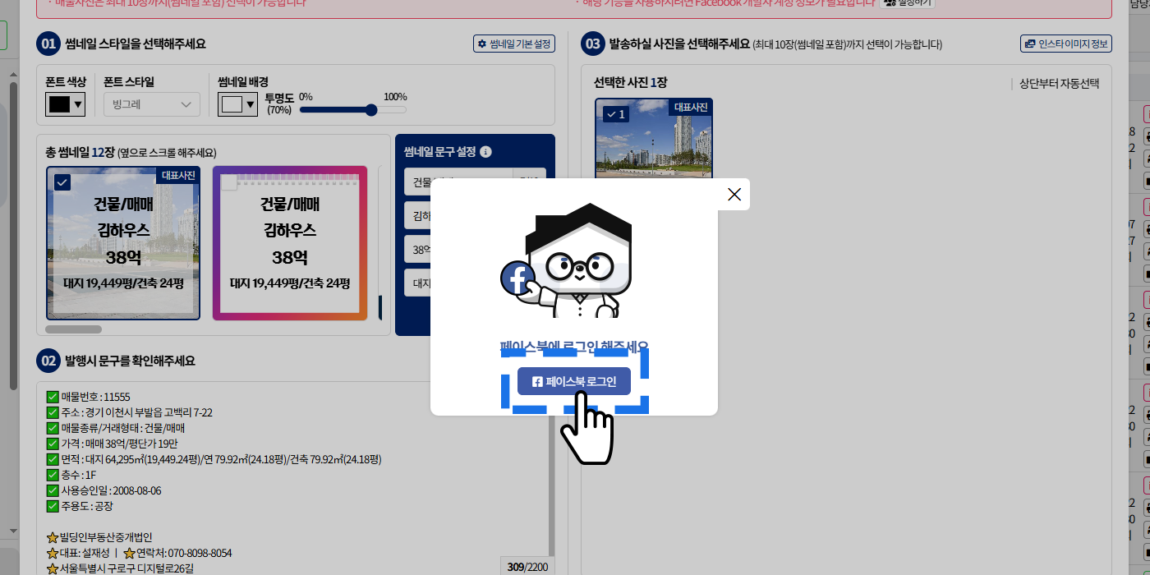The image size is (1150, 575).
Task: Click the text 대표: 설재성
Action: (x=85, y=553)
